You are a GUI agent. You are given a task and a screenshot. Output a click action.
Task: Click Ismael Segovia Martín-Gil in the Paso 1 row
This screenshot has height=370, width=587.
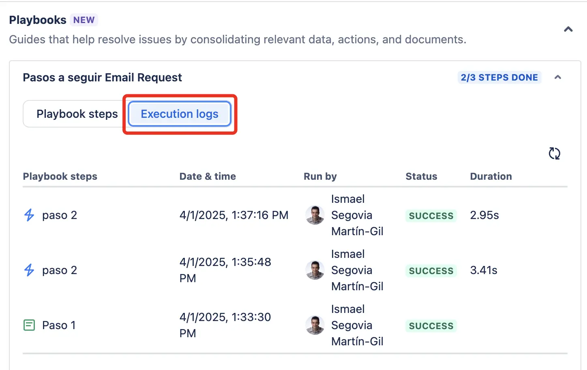(x=357, y=325)
